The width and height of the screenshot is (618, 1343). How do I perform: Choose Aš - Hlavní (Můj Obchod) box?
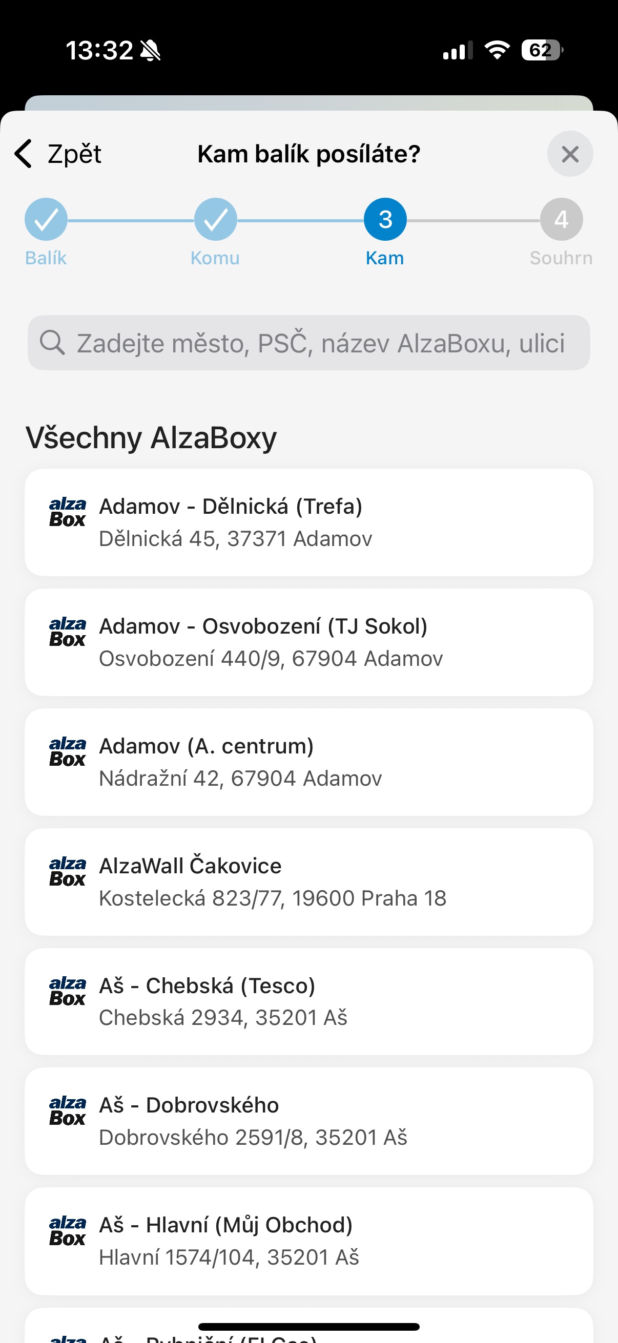pos(308,1241)
